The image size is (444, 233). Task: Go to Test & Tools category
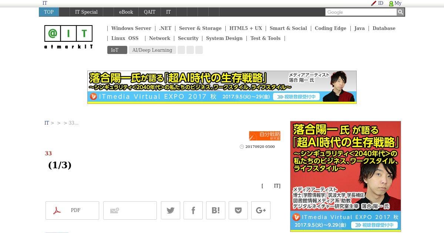[x=265, y=38]
